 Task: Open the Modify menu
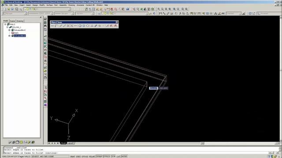[42, 5]
